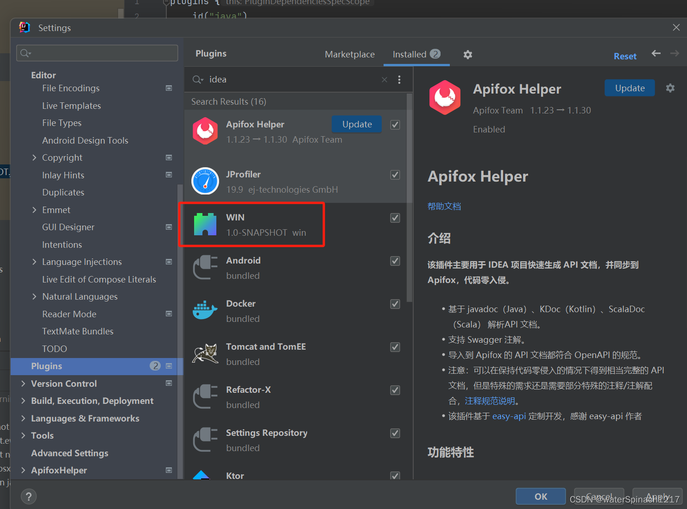Click the settings search magnifier icon

coord(25,53)
